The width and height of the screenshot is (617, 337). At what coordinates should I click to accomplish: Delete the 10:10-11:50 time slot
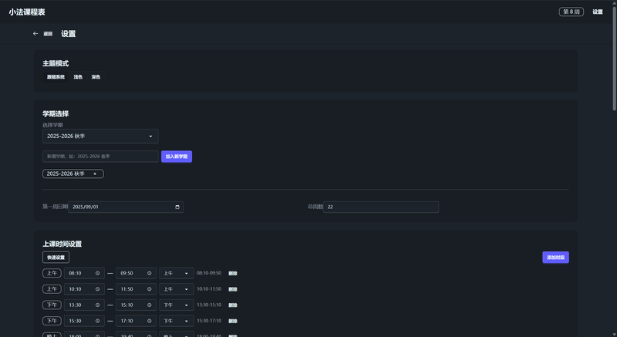[x=233, y=289]
